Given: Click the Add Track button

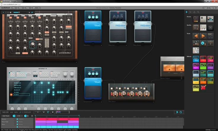Looking at the screenshot, I should point(6,116).
